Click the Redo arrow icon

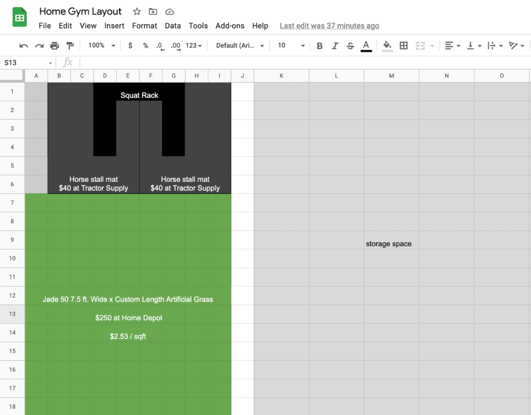39,46
